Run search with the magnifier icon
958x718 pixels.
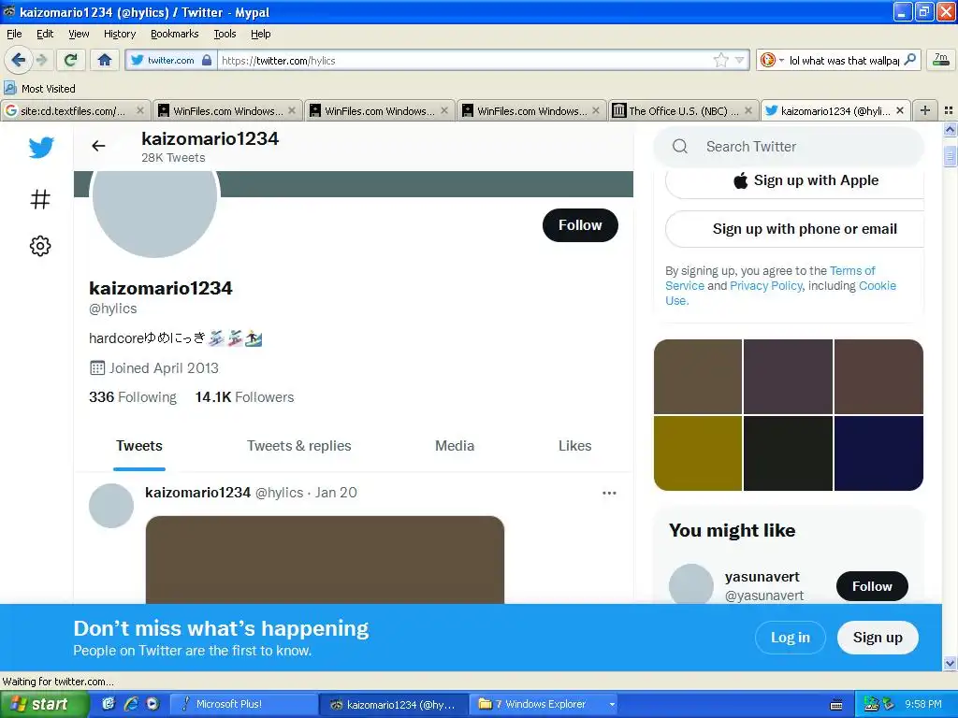(x=909, y=60)
